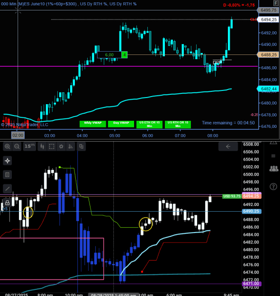Open the 15m timeframe selector
The image size is (280, 296).
tap(30, 146)
